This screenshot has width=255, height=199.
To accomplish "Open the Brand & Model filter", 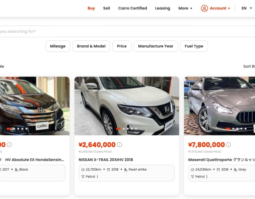I will tap(91, 46).
